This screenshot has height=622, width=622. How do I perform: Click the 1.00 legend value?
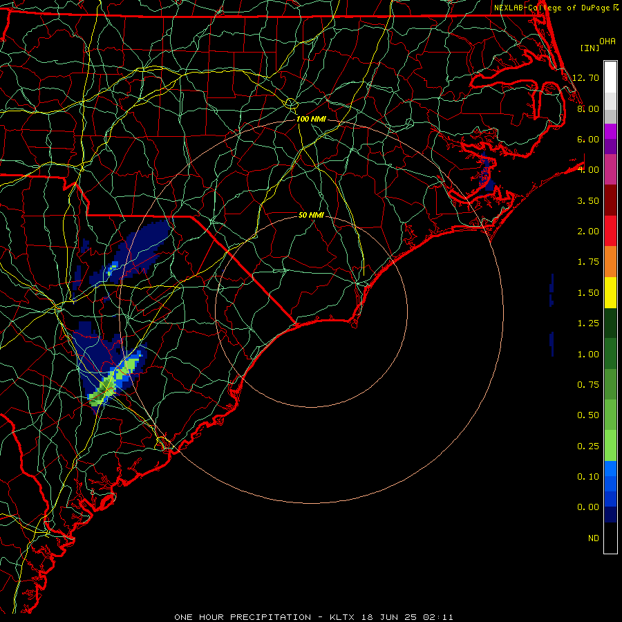tap(588, 355)
